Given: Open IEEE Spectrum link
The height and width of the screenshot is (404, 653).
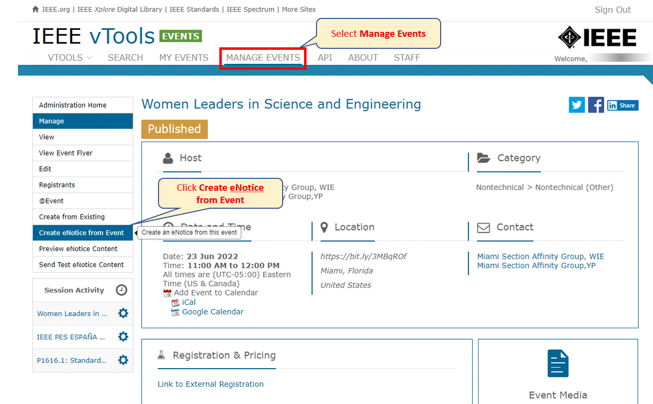Looking at the screenshot, I should [250, 9].
